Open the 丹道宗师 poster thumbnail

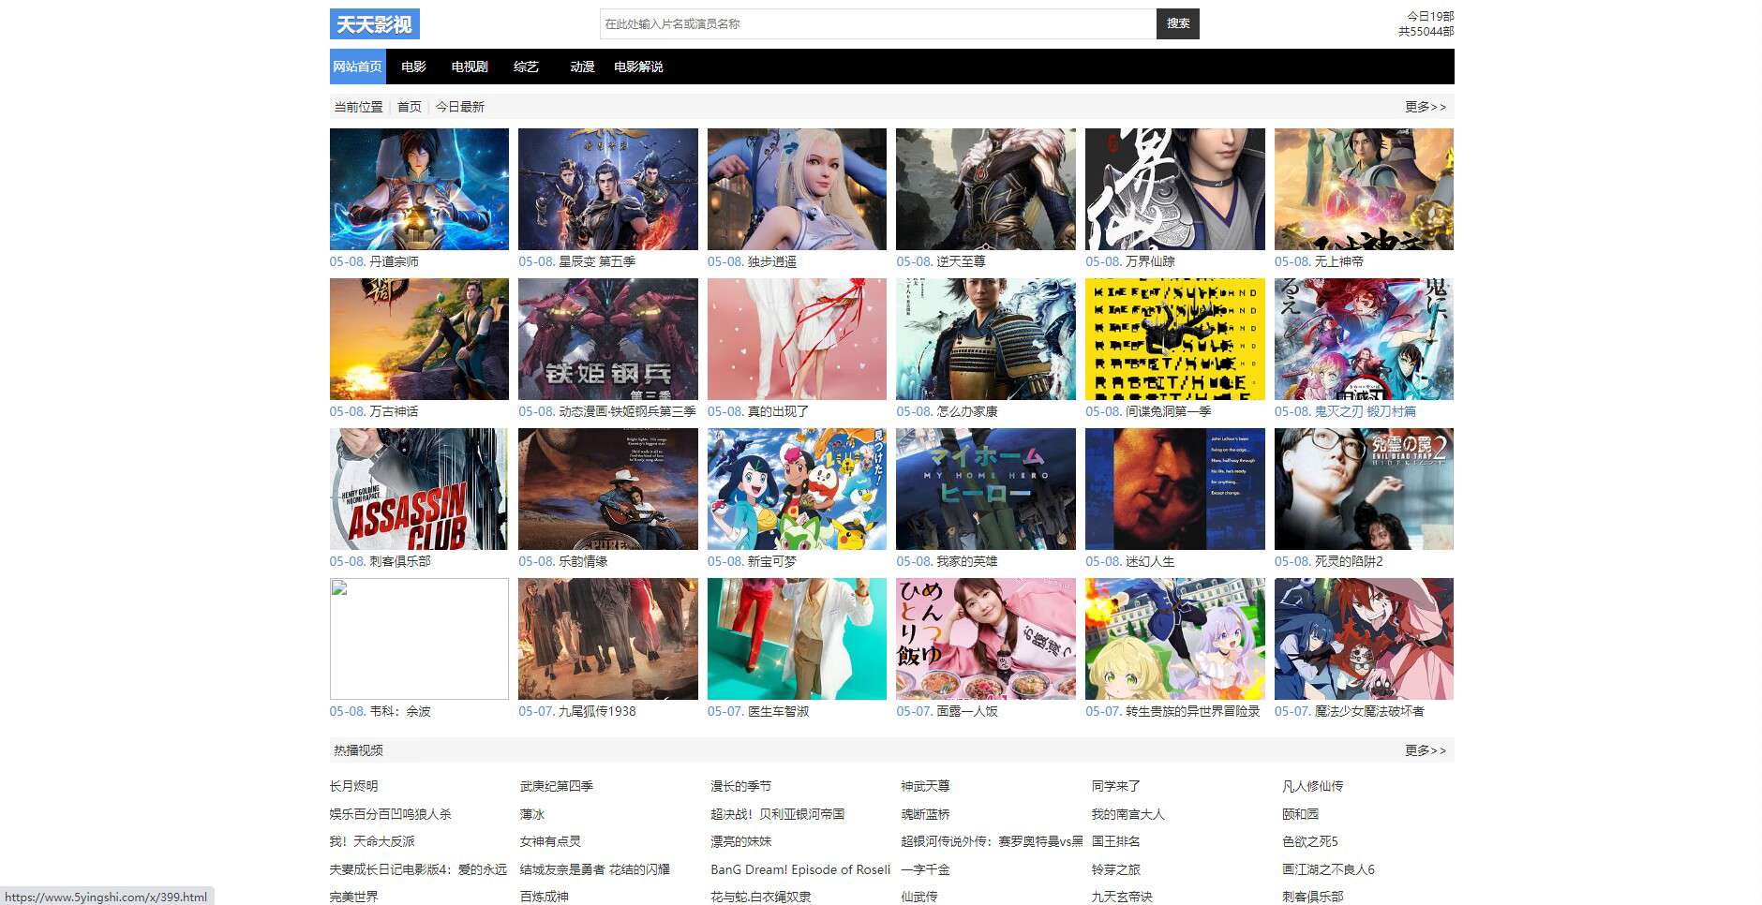[x=419, y=189]
